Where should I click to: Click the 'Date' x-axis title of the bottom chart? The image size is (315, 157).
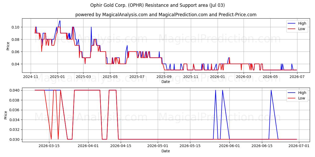pos(166,151)
